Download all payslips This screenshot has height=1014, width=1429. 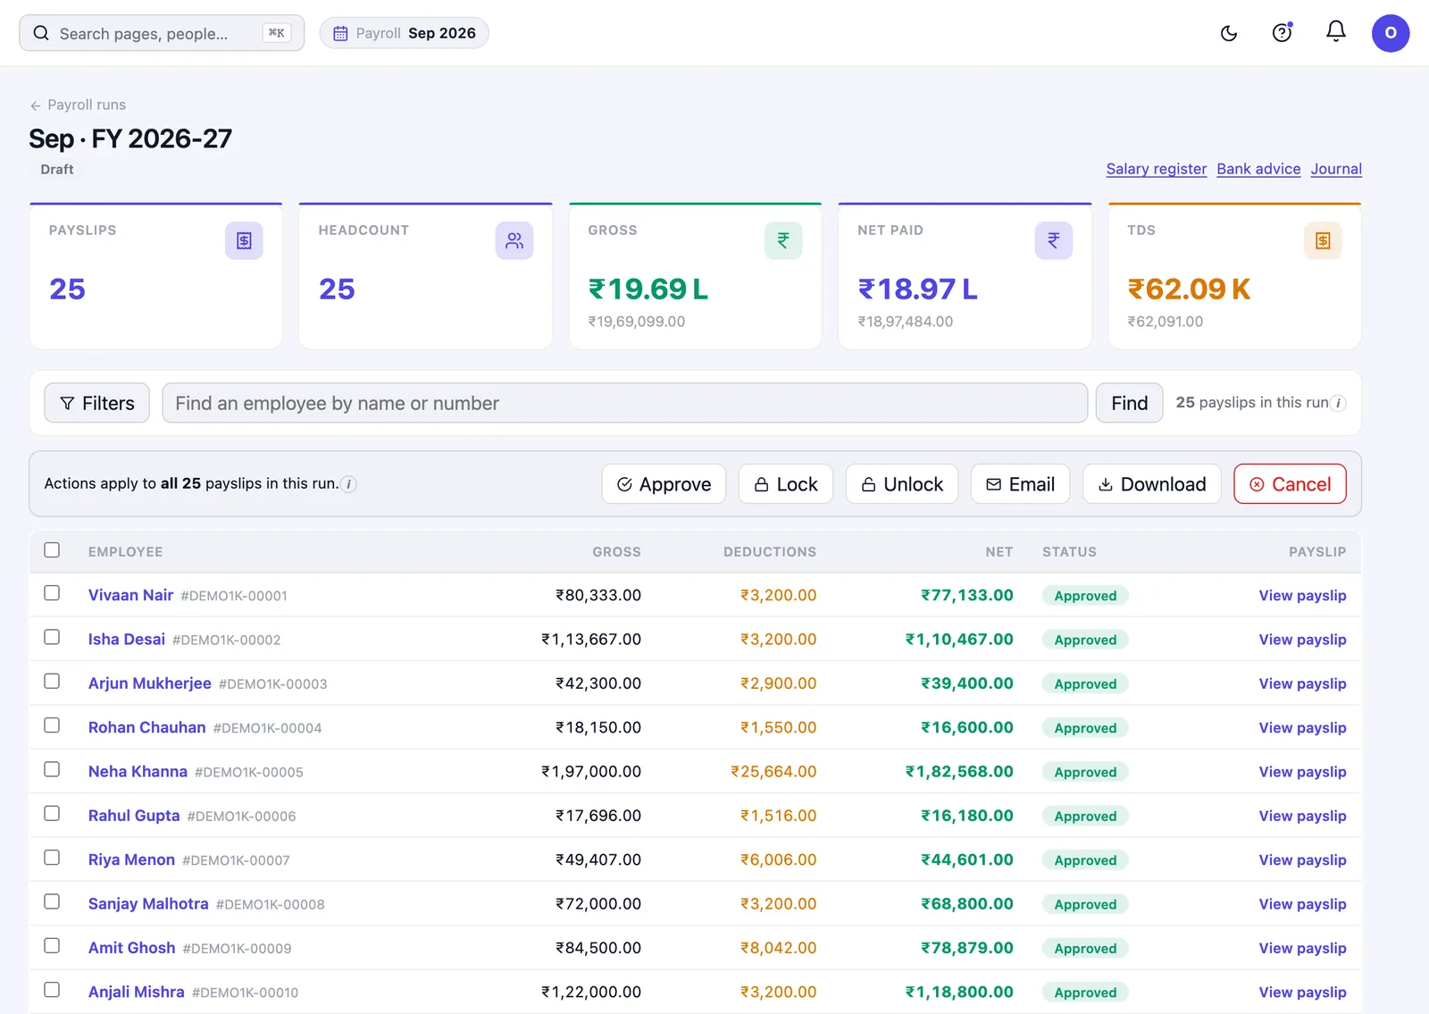[x=1152, y=484]
